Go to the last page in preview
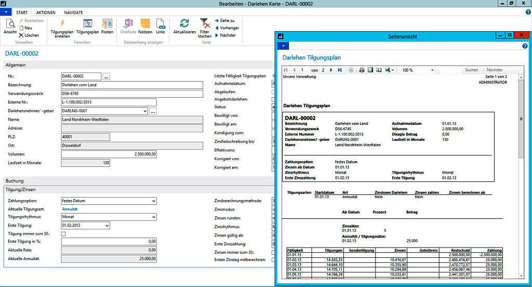The height and width of the screenshot is (287, 532). tap(340, 70)
